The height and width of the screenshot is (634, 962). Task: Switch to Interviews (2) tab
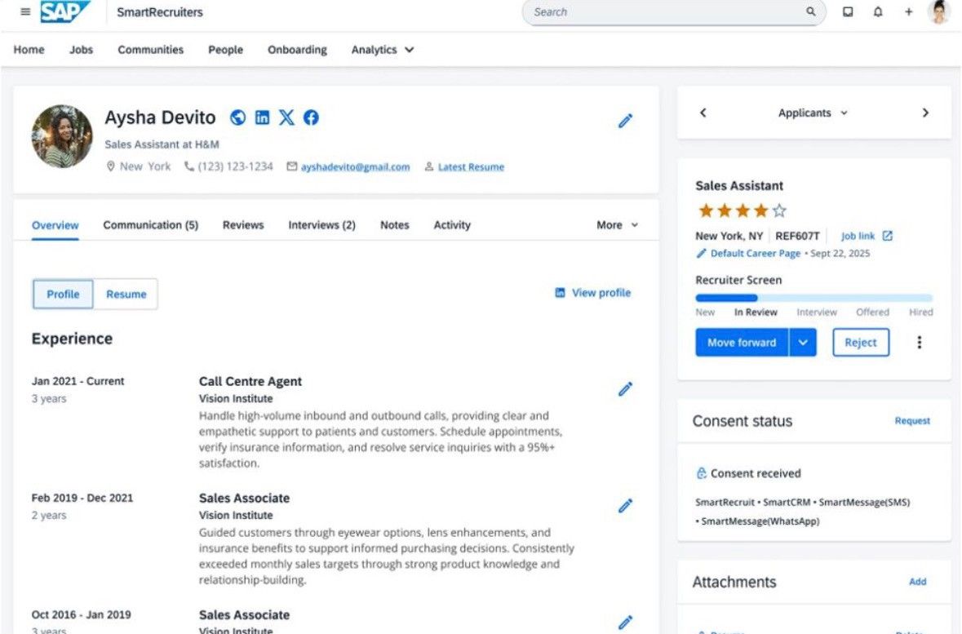[x=321, y=225]
